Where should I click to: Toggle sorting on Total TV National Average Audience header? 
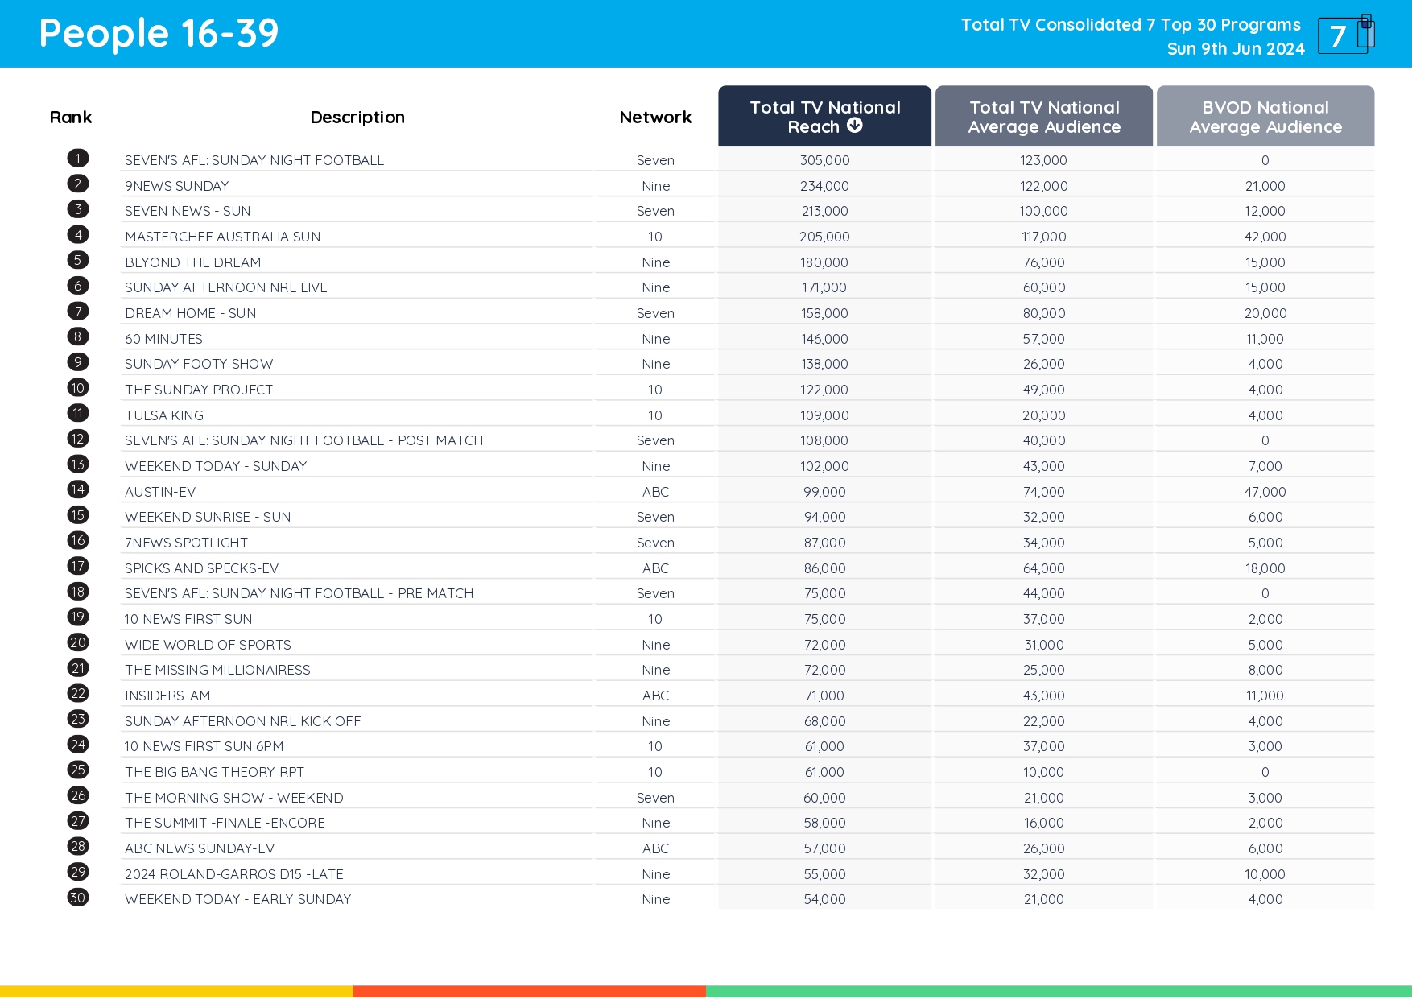1043,116
